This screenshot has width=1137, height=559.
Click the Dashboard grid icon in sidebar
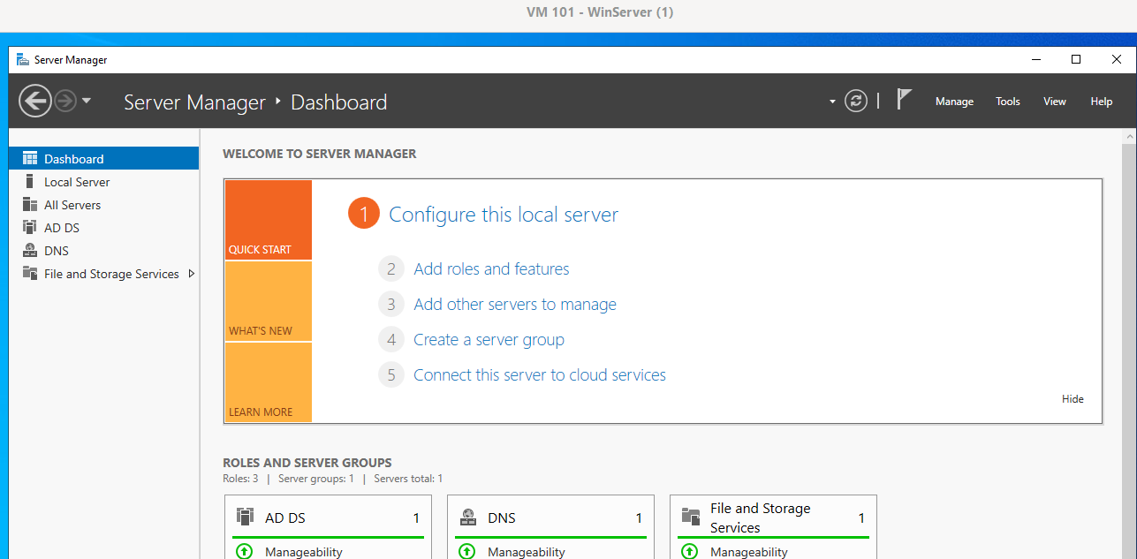[30, 158]
